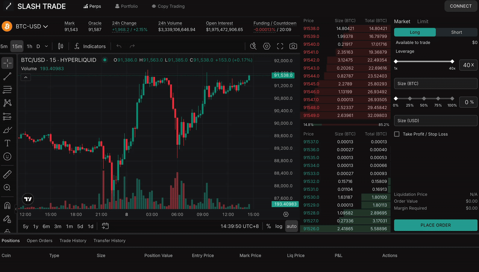Image resolution: width=479 pixels, height=272 pixels.
Task: Switch to the Limit order tab
Action: (423, 21)
